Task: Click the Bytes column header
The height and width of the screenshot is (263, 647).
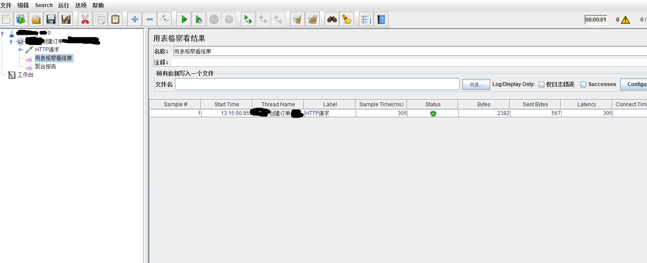Action: (x=484, y=104)
